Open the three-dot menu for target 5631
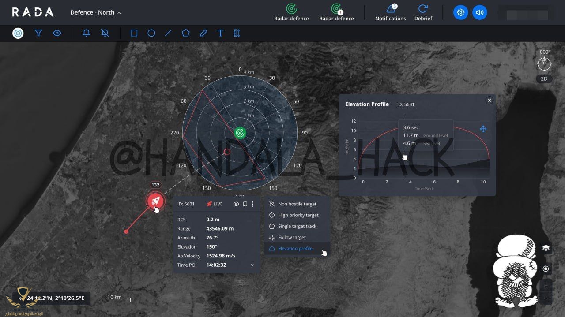This screenshot has height=317, width=565. 252,204
